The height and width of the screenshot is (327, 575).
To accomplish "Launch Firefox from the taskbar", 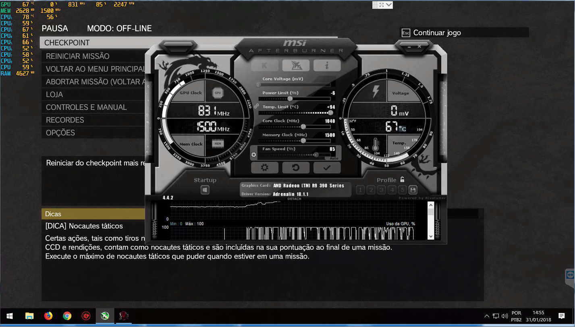I will tap(48, 316).
